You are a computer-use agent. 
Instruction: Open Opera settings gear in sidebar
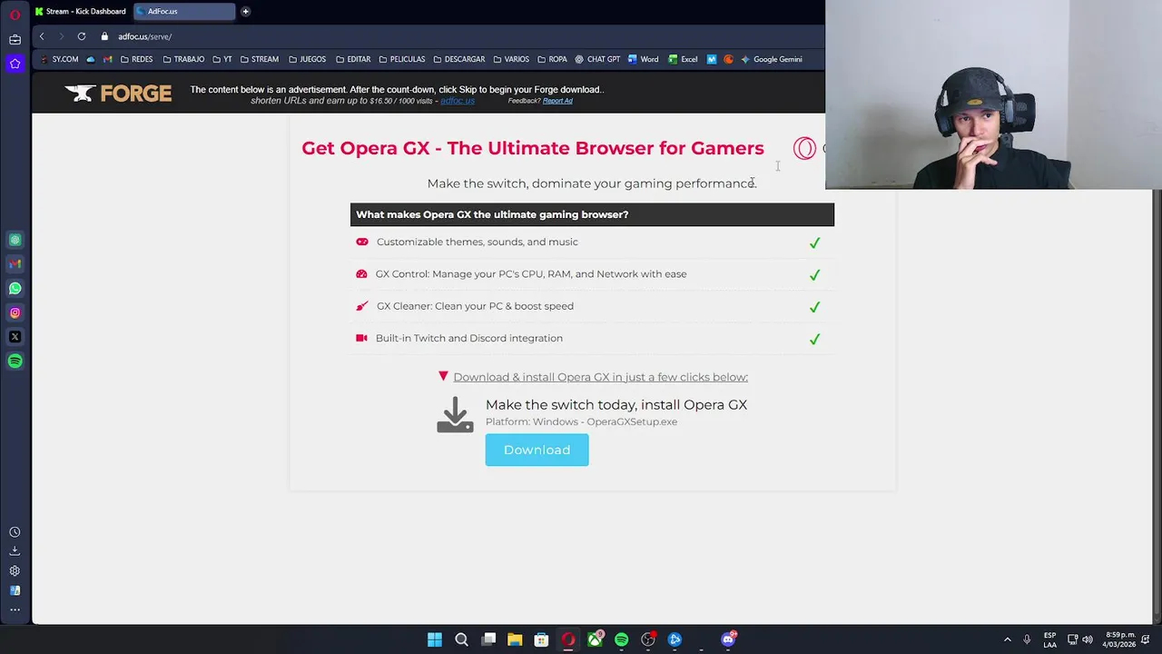[x=15, y=571]
